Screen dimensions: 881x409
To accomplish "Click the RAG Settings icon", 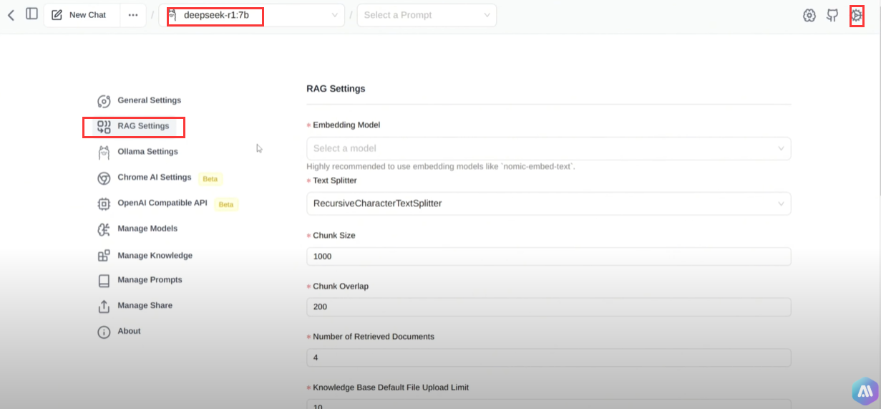I will click(104, 127).
